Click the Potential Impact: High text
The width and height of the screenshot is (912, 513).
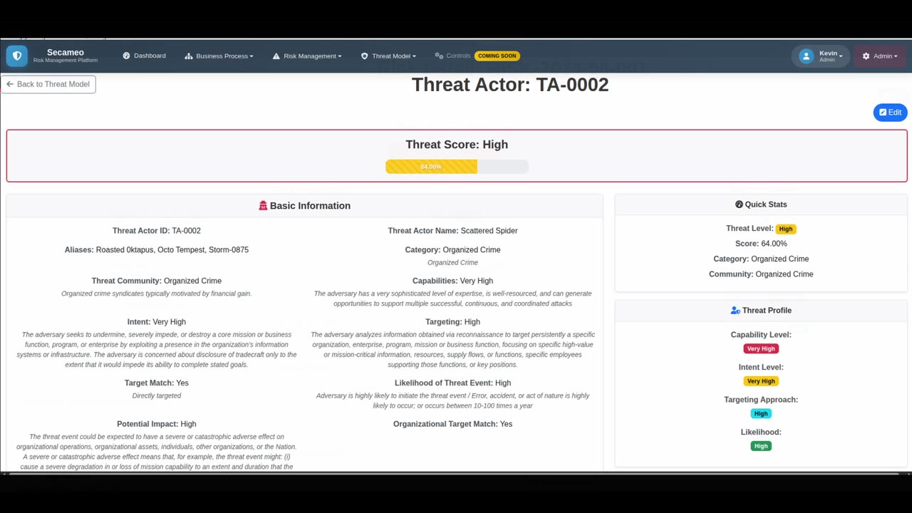[157, 424]
